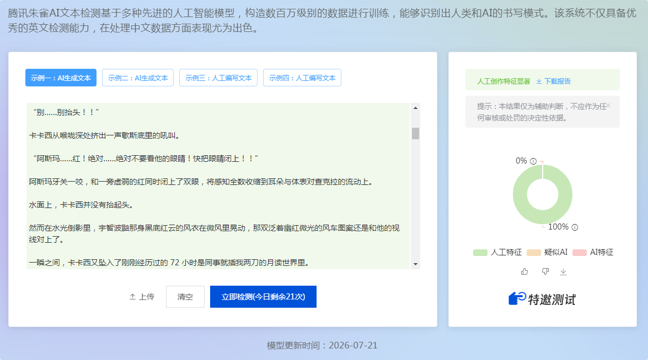Screen dimensions: 648x360
Task: Click info icon next to 0%
Action: point(533,161)
